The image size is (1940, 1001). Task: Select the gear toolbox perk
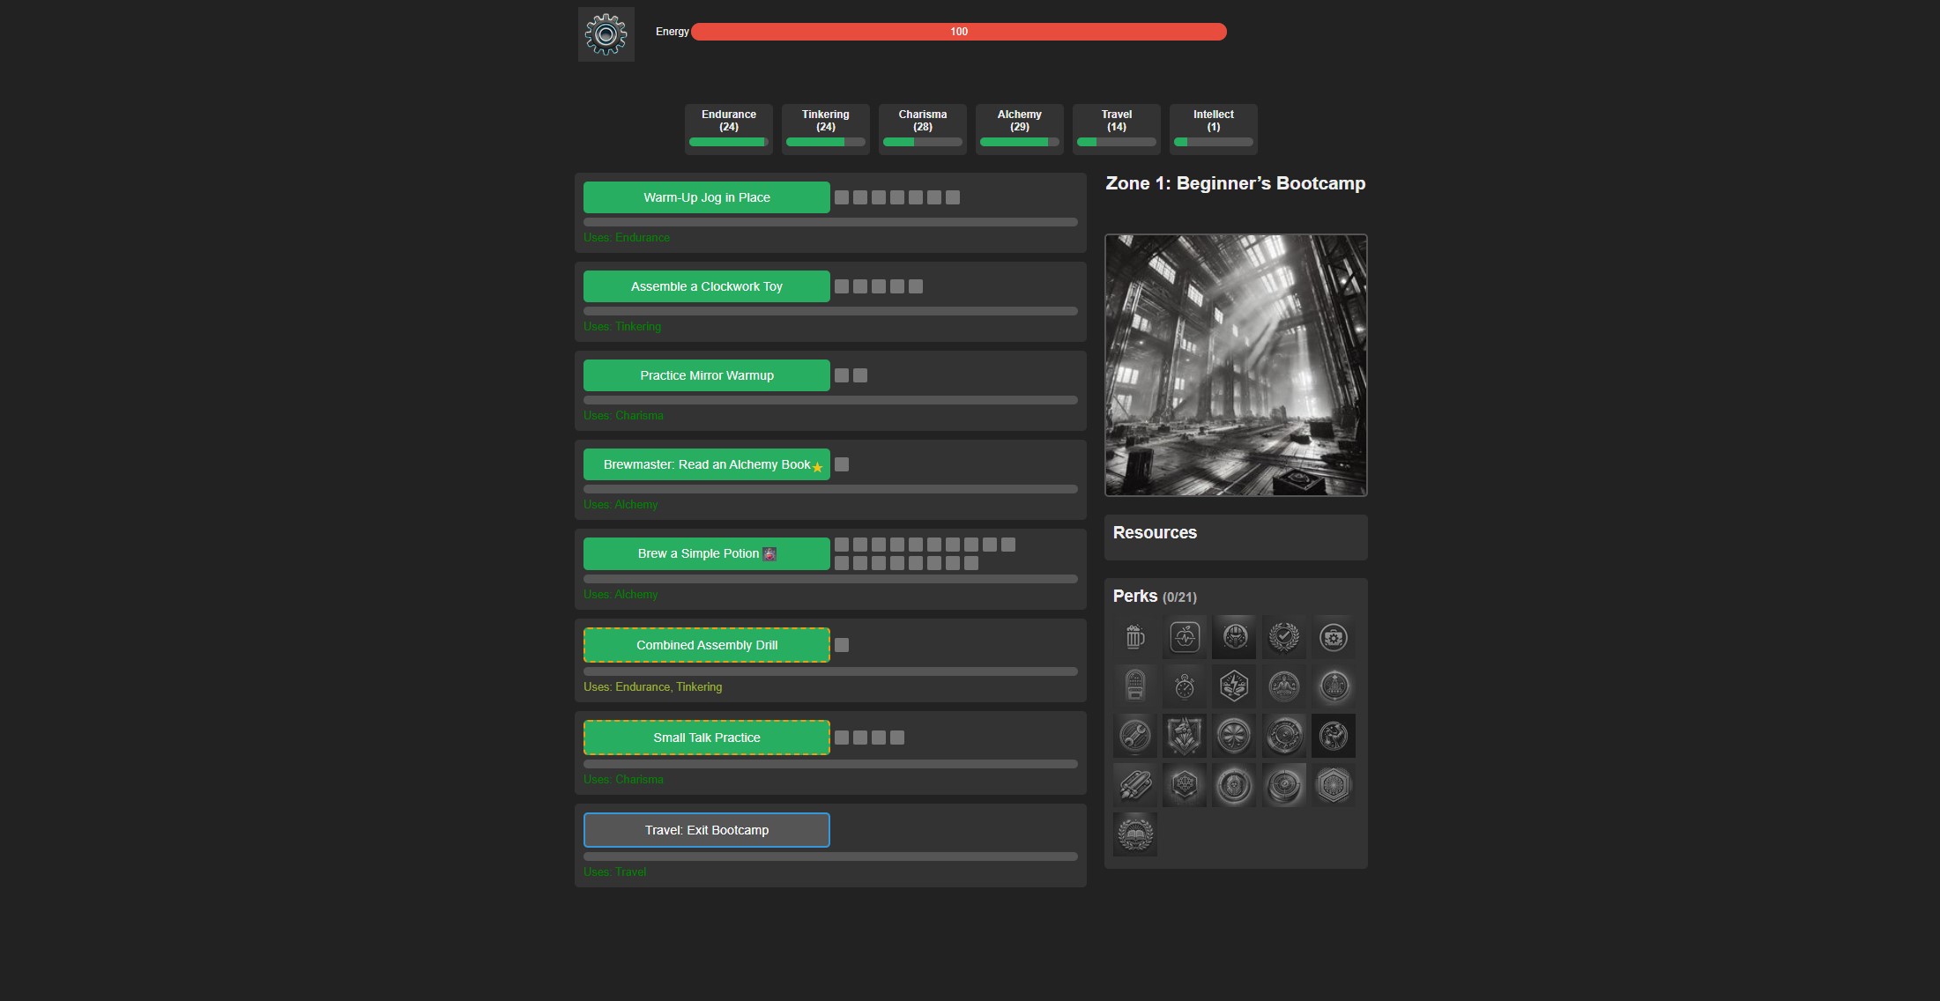click(1333, 637)
